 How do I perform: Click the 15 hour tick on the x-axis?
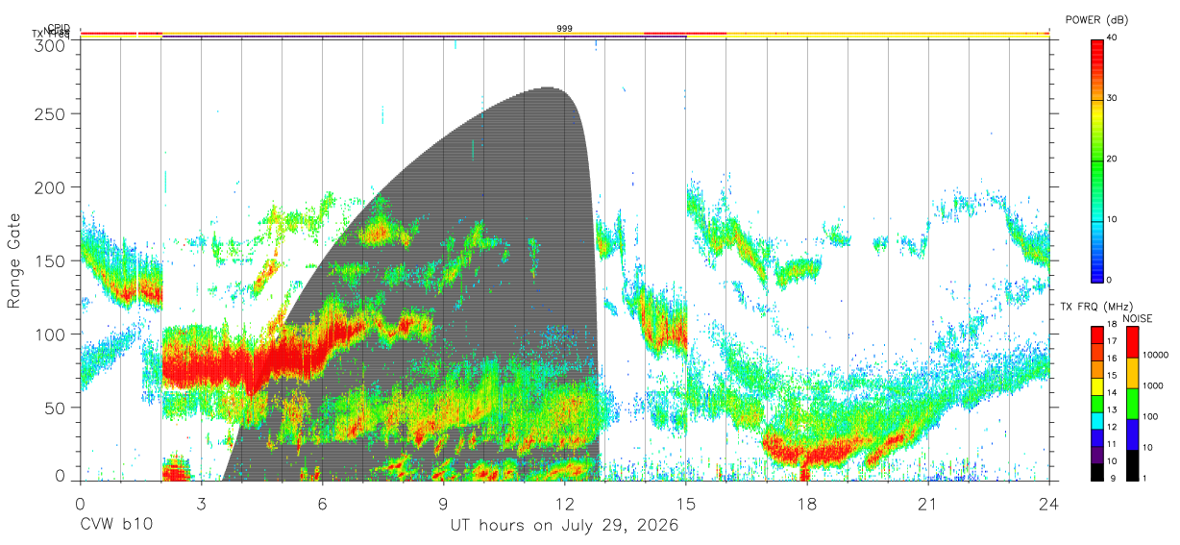tap(685, 504)
